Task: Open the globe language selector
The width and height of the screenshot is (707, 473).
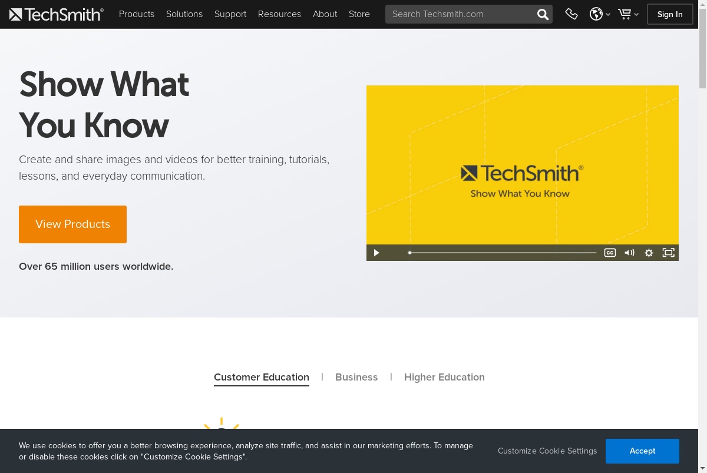Action: point(596,14)
